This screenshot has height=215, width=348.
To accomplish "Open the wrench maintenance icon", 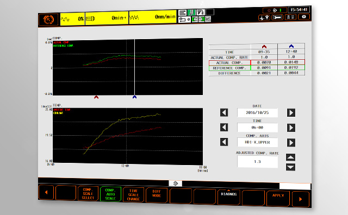I will (x=277, y=17).
